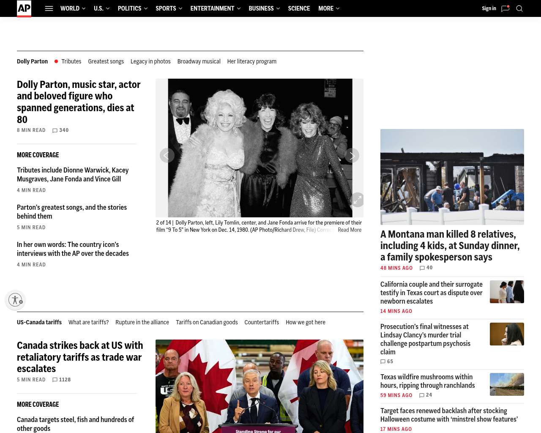Image resolution: width=541 pixels, height=433 pixels.
Task: Select the Broadway musical topic tab
Action: click(x=199, y=61)
